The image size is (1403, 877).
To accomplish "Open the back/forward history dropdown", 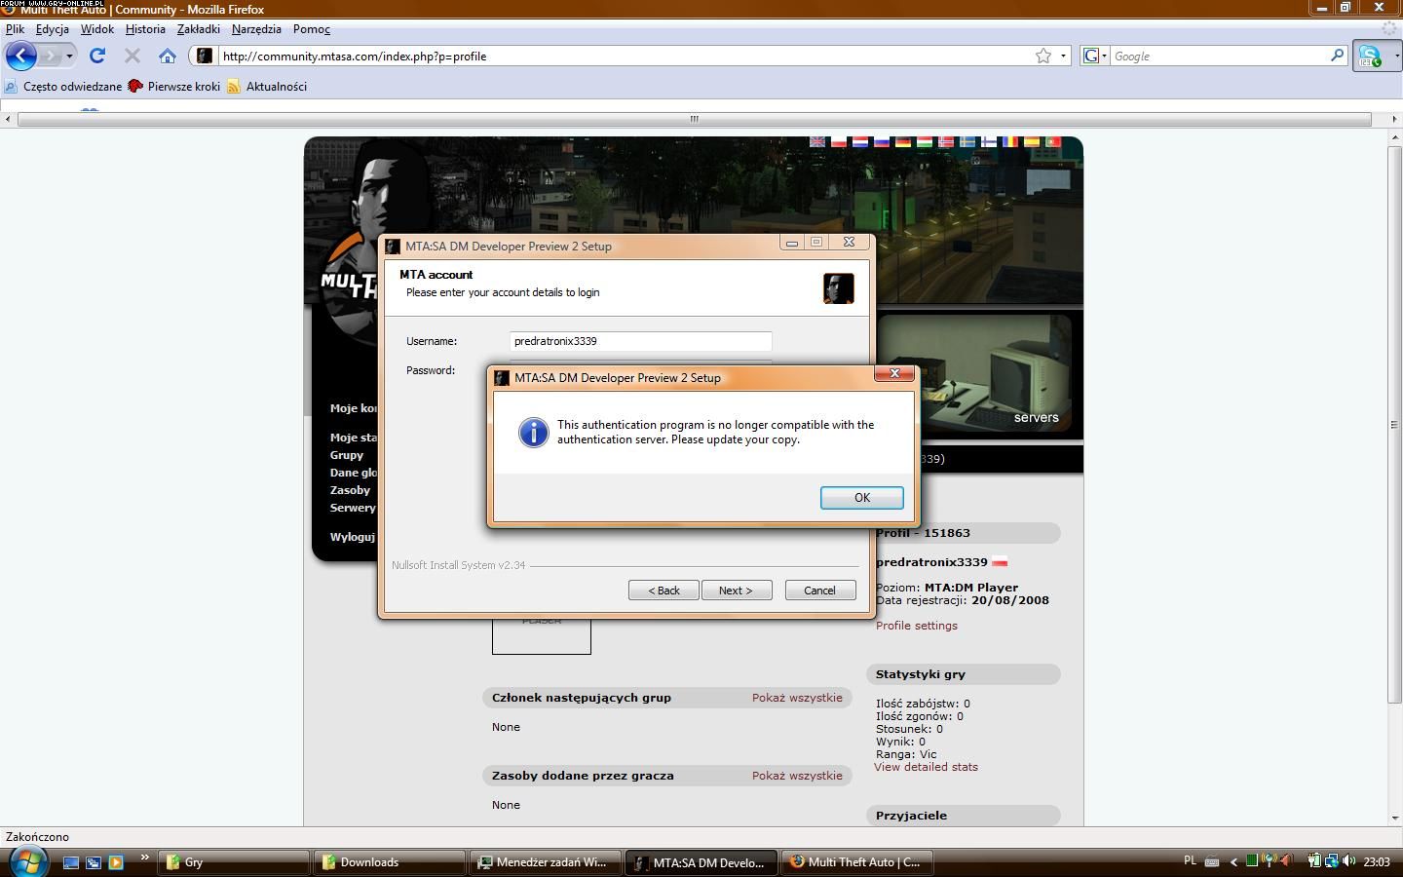I will click(69, 56).
